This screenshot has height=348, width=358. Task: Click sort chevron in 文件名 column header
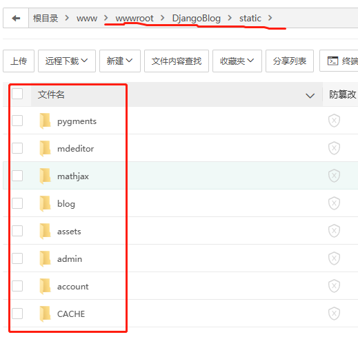click(310, 96)
